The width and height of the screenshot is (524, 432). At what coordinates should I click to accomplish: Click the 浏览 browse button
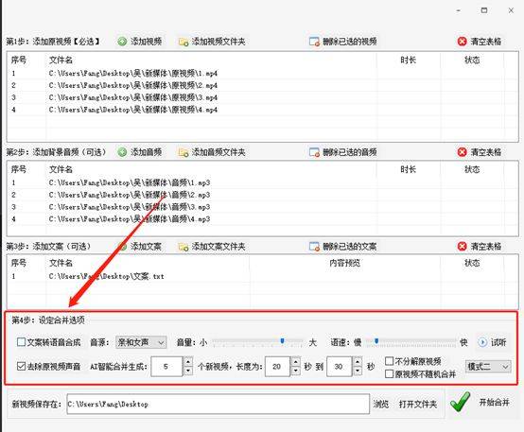click(380, 405)
